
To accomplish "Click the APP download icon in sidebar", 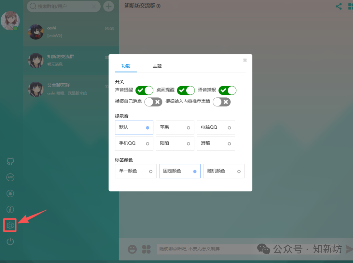I will click(x=10, y=177).
